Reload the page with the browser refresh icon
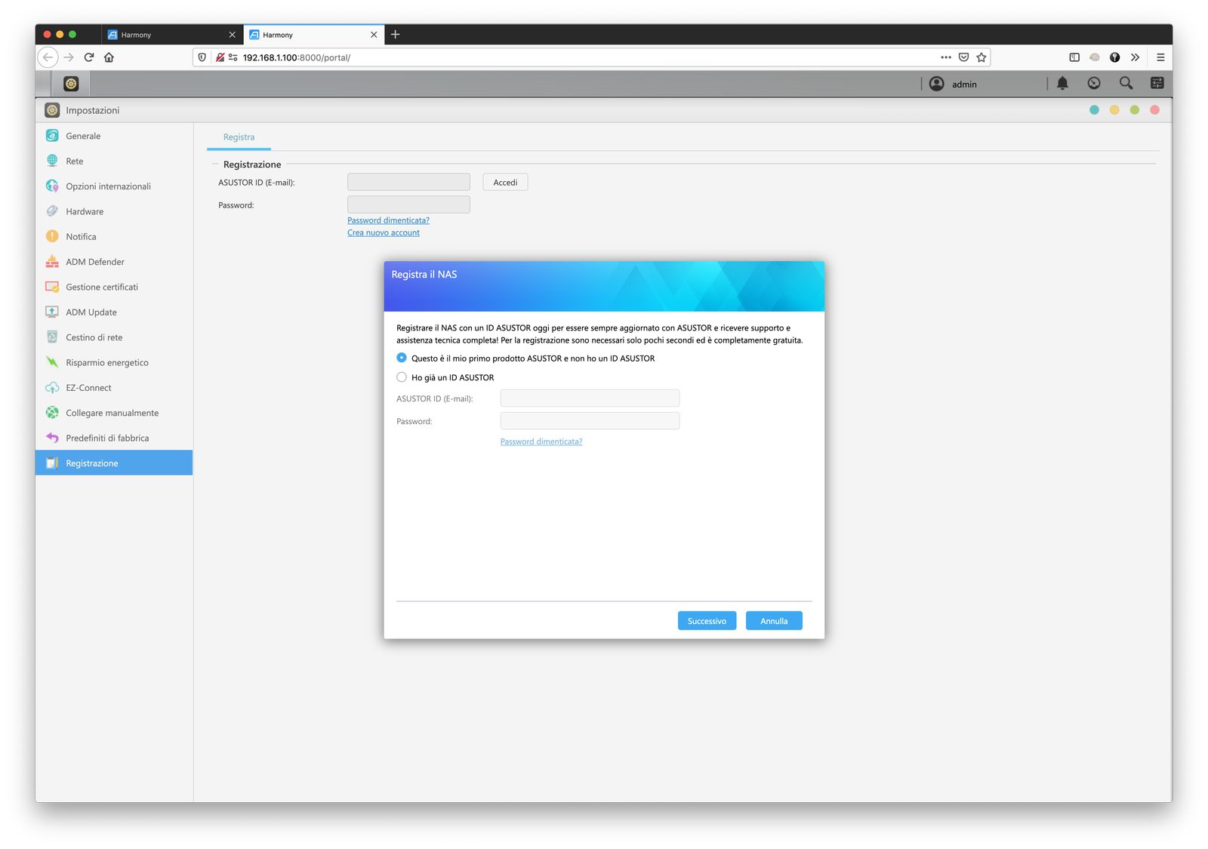Screen dimensions: 1208x849 89,57
